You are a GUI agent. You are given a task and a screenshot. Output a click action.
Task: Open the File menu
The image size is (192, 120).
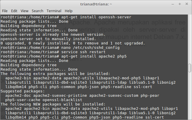point(5,11)
